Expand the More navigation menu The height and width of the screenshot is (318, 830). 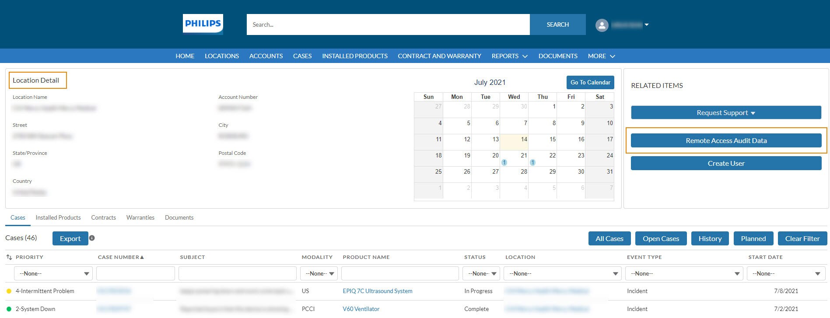[601, 56]
